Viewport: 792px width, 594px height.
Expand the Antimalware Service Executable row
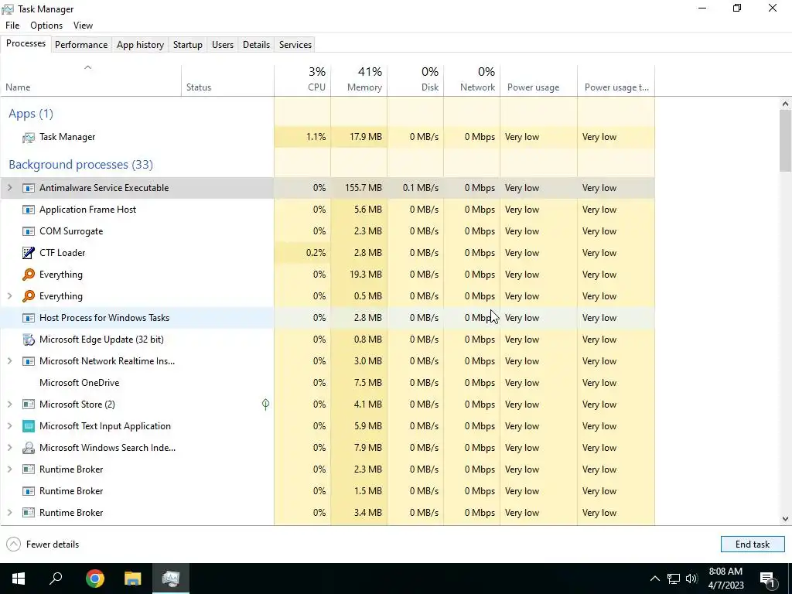coord(9,188)
